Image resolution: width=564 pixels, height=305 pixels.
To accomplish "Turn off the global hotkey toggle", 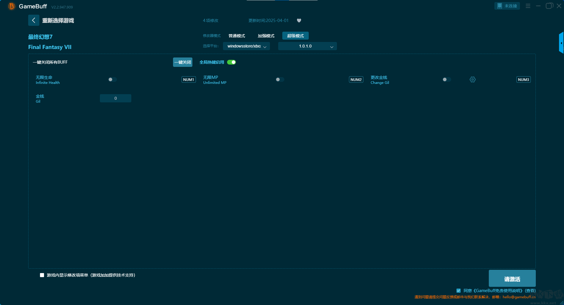I will coord(231,62).
